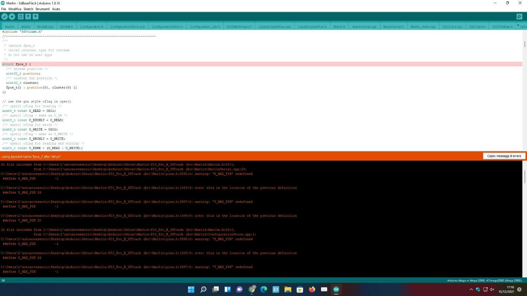Open Microsoft Edge from the taskbar
Image resolution: width=527 pixels, height=296 pixels.
pos(264,289)
